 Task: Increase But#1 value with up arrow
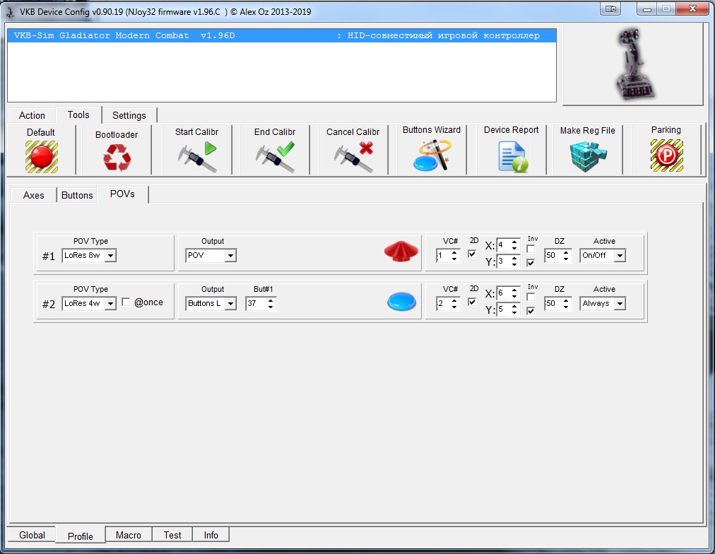click(x=271, y=300)
